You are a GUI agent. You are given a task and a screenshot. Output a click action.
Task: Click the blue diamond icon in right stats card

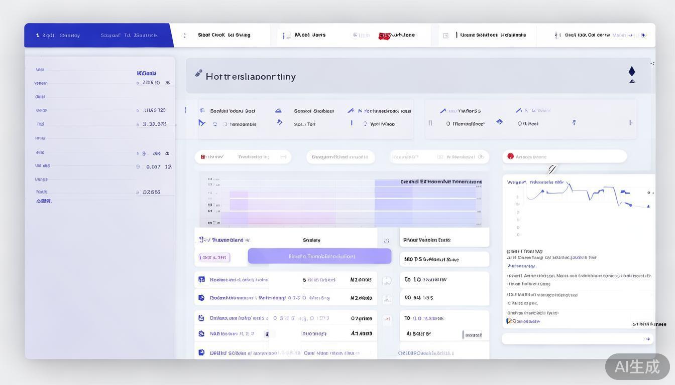(x=499, y=122)
